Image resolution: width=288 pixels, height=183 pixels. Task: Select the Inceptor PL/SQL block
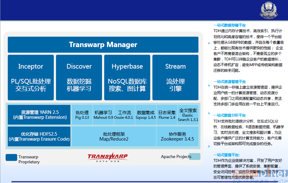click(31, 78)
